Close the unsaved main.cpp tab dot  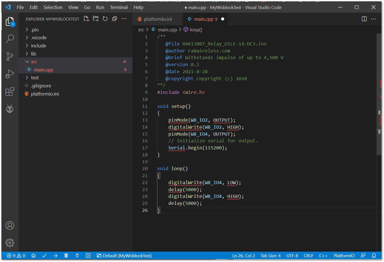[223, 19]
